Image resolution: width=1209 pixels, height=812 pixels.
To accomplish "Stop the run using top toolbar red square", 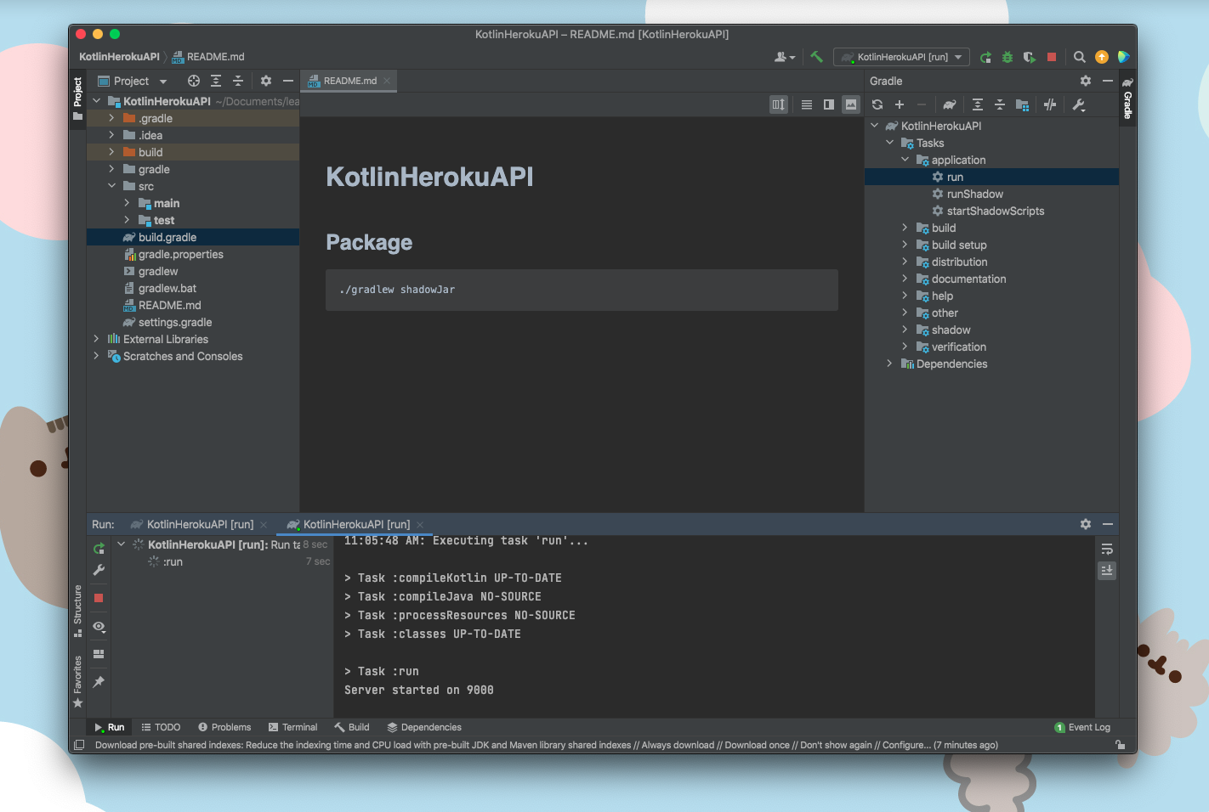I will click(1052, 57).
